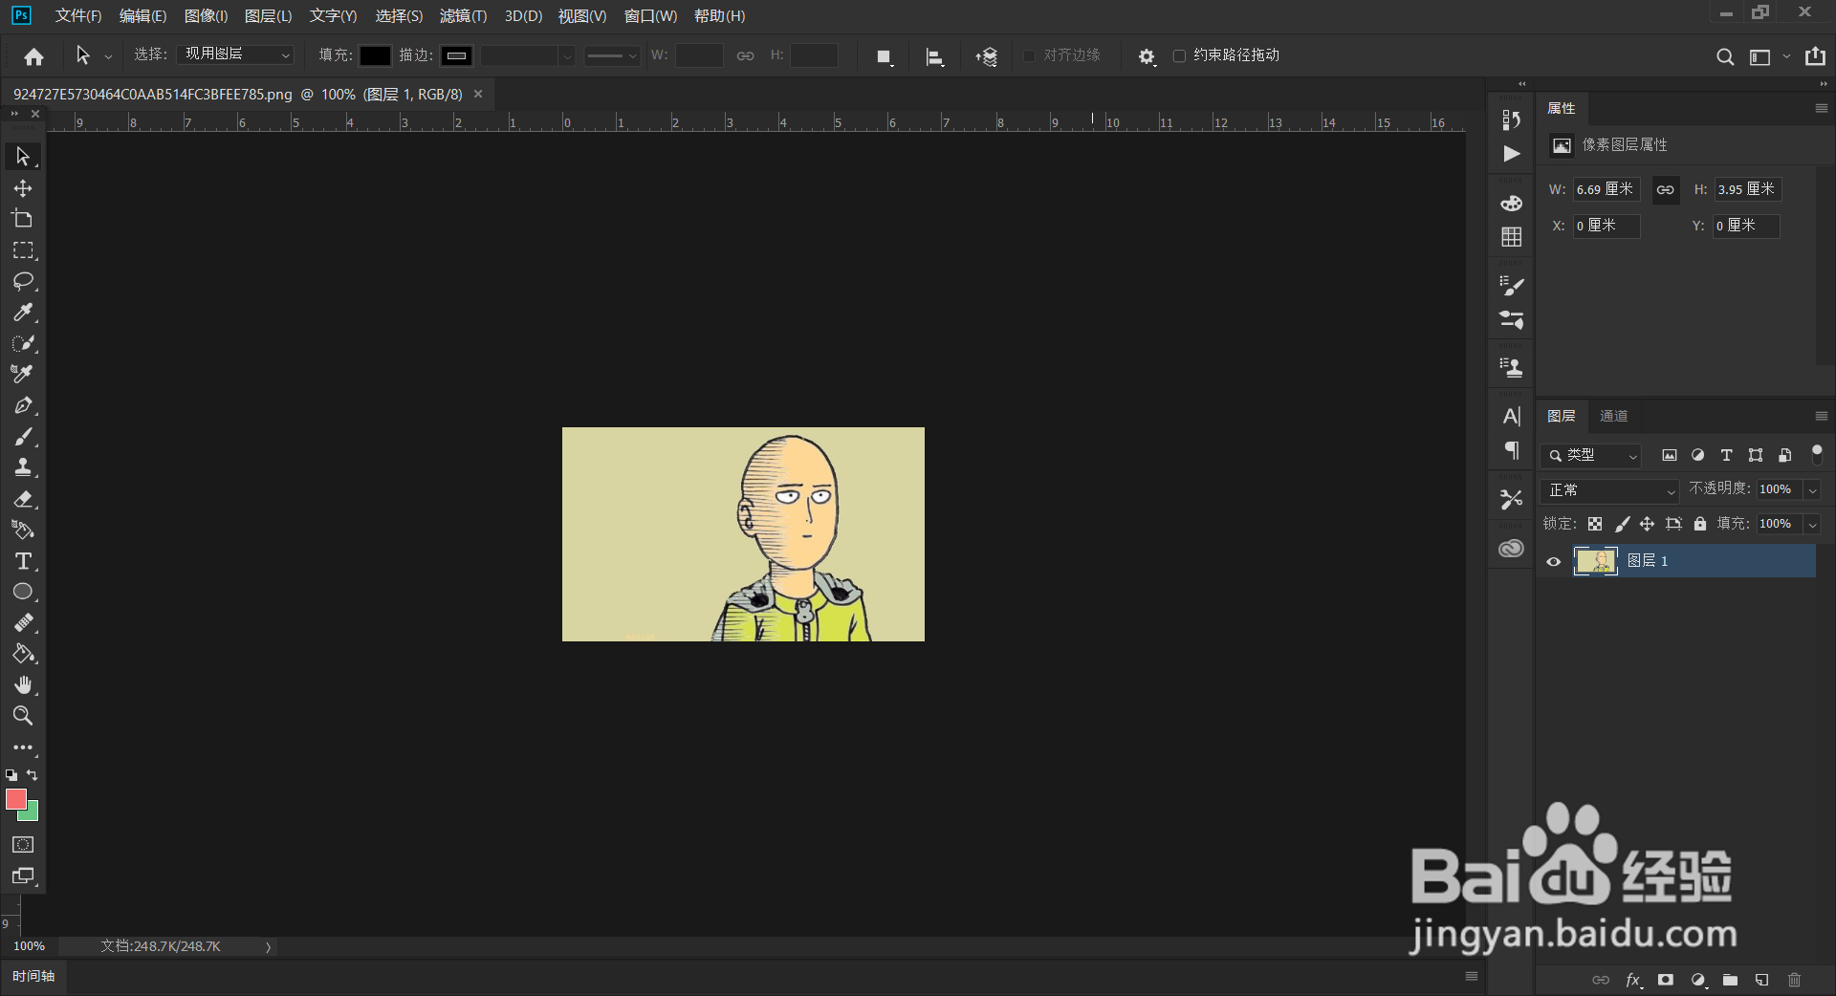This screenshot has width=1836, height=996.
Task: Open the 时间轴 panel
Action: [x=33, y=976]
